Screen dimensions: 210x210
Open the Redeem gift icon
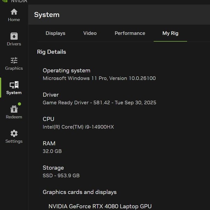(x=14, y=109)
